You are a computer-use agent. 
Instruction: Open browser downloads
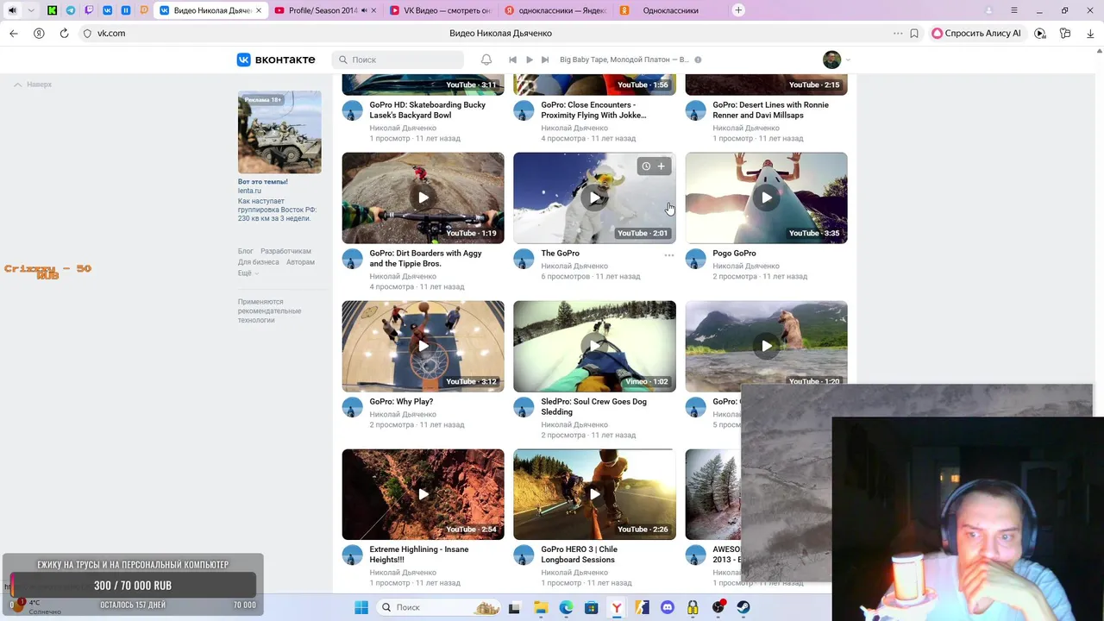[x=1090, y=33]
